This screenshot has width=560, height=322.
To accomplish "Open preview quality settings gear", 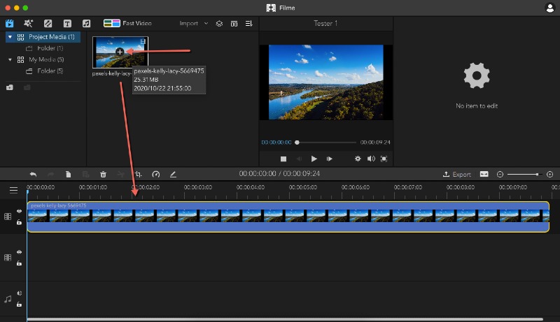I will pos(358,159).
